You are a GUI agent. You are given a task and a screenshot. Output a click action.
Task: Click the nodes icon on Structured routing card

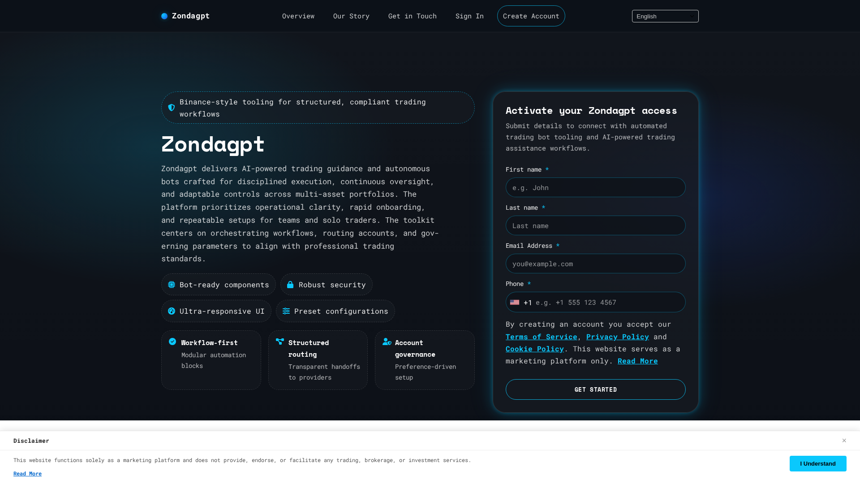280,341
